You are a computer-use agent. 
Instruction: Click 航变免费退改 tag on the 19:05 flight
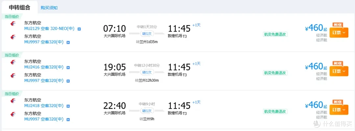[x=275, y=73]
